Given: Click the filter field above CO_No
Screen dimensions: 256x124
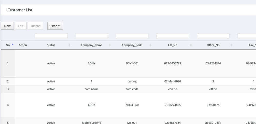Looking at the screenshot, I should coord(173,36).
